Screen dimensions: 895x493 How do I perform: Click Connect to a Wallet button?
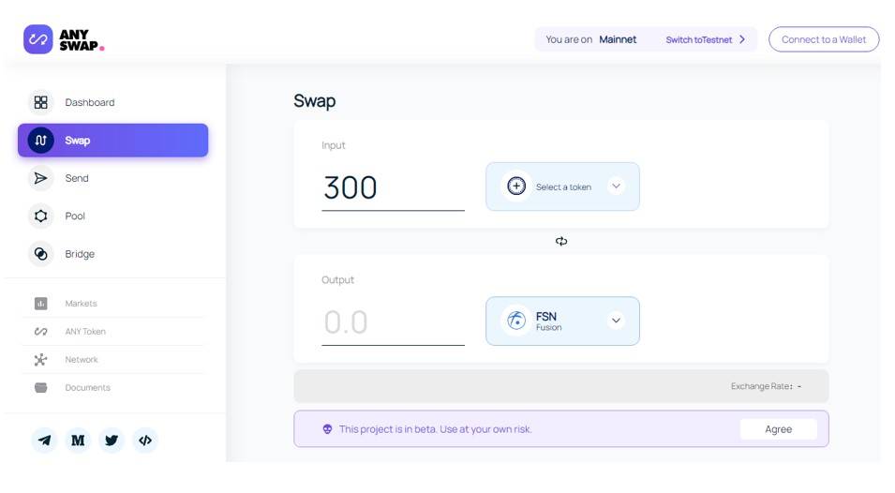pyautogui.click(x=824, y=39)
